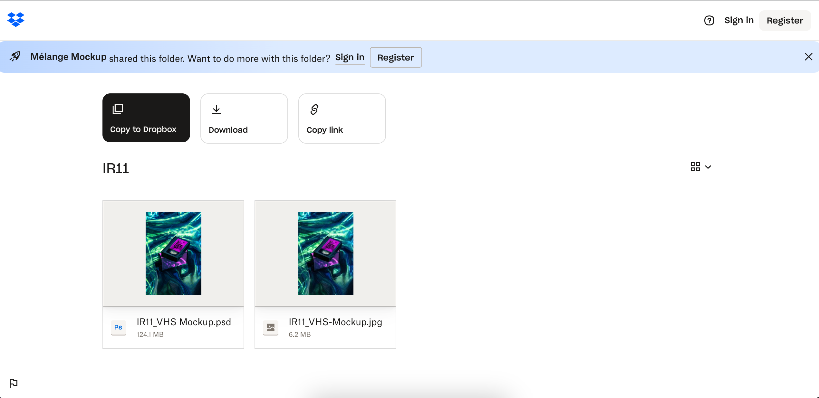Click Sign in link in banner
Screen dimensions: 819x398
click(350, 57)
